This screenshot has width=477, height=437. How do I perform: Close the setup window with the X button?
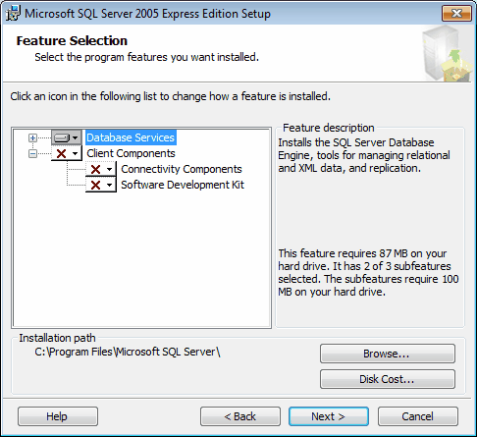coord(456,14)
